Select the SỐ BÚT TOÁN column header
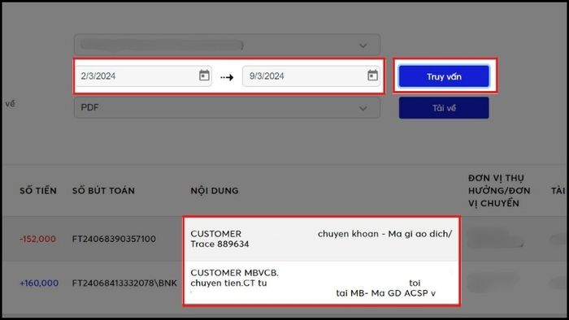 pos(103,191)
